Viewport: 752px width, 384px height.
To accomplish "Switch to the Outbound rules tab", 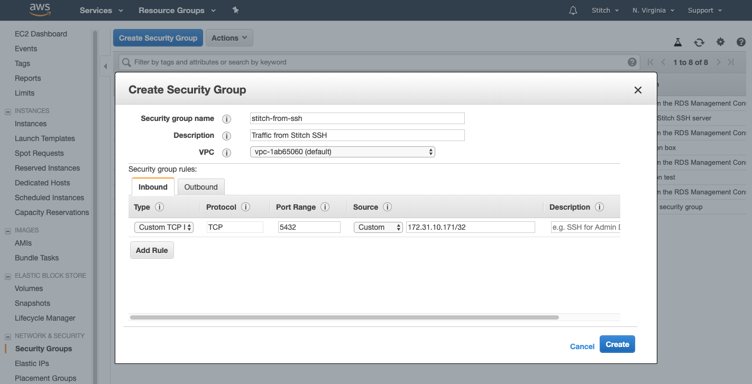I will click(x=201, y=186).
